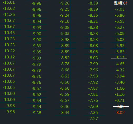Image resolution: width=133 pixels, height=124 pixels.
Task: Select the -10.22 cell
Action: click(9, 51)
